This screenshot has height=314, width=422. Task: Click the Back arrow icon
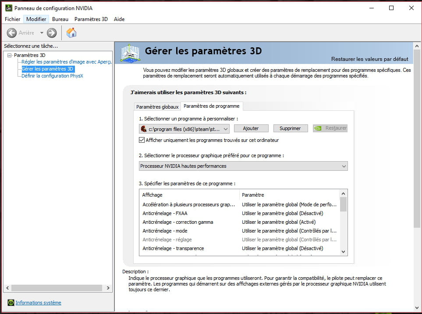coord(11,33)
